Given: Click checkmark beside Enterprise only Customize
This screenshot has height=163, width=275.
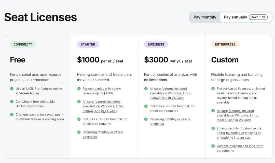Looking at the screenshot, I should coord(213,128).
